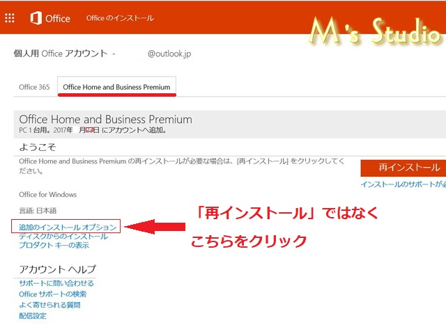Click the PC 1 台用 account-added text
The height and width of the screenshot is (334, 446).
coord(93,130)
